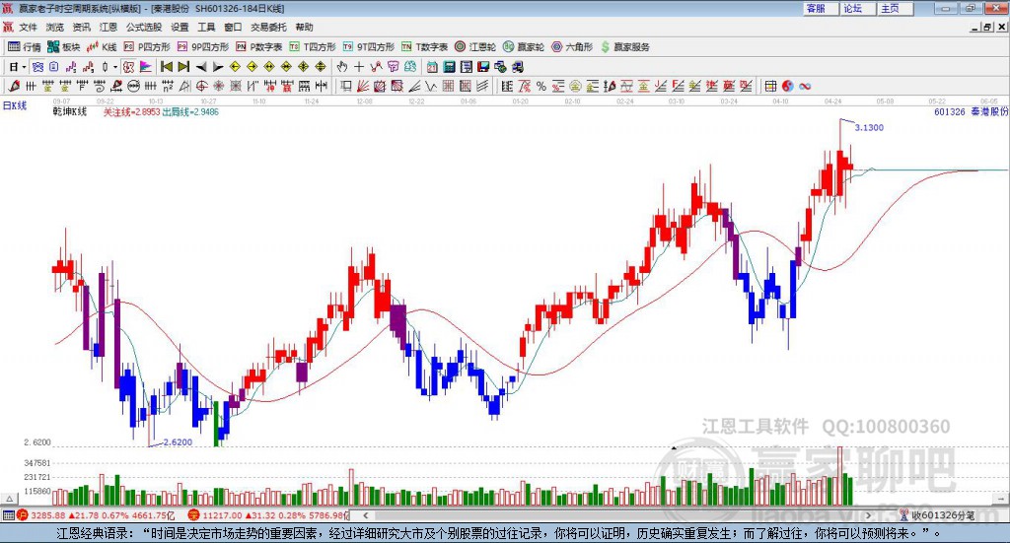This screenshot has width=1010, height=543.
Task: Jump to first bar with the skip-to-start icon
Action: click(x=166, y=67)
